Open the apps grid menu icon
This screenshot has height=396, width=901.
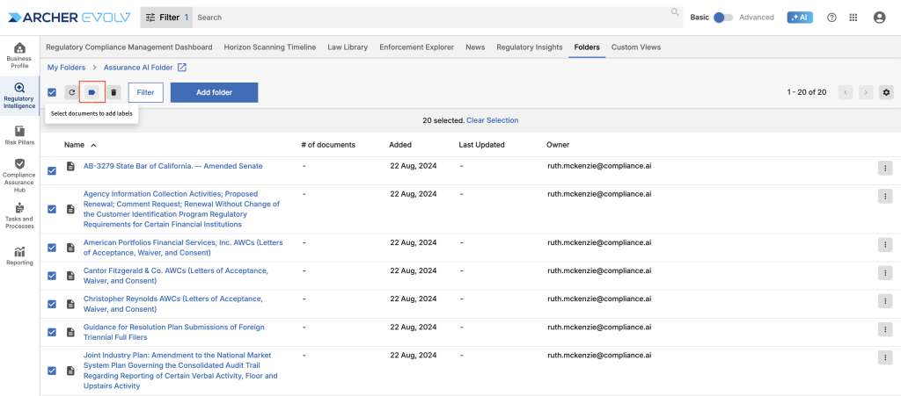[x=853, y=18]
